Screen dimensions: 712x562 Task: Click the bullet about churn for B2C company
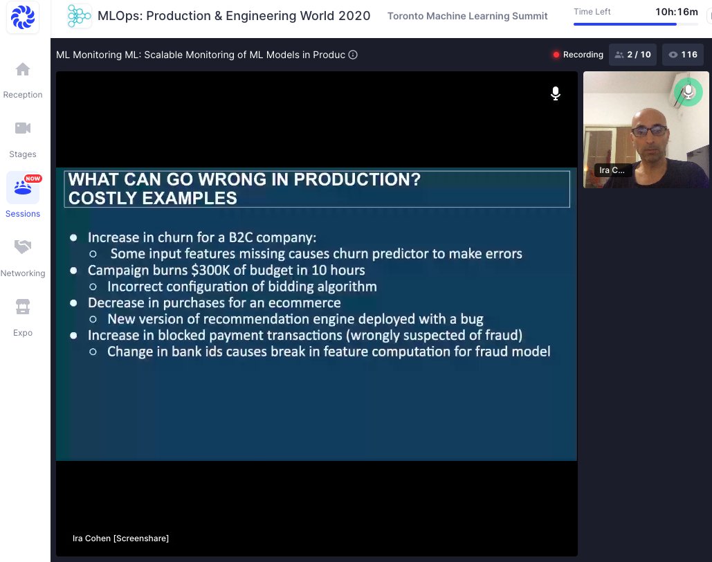[x=202, y=237]
